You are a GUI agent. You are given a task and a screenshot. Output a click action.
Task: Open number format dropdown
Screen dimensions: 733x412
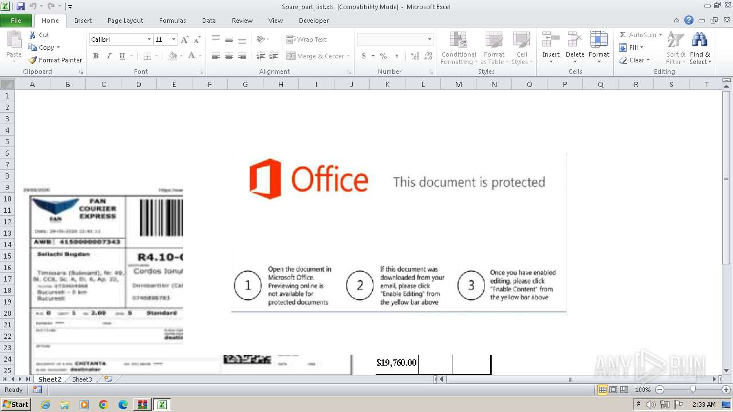tap(429, 39)
